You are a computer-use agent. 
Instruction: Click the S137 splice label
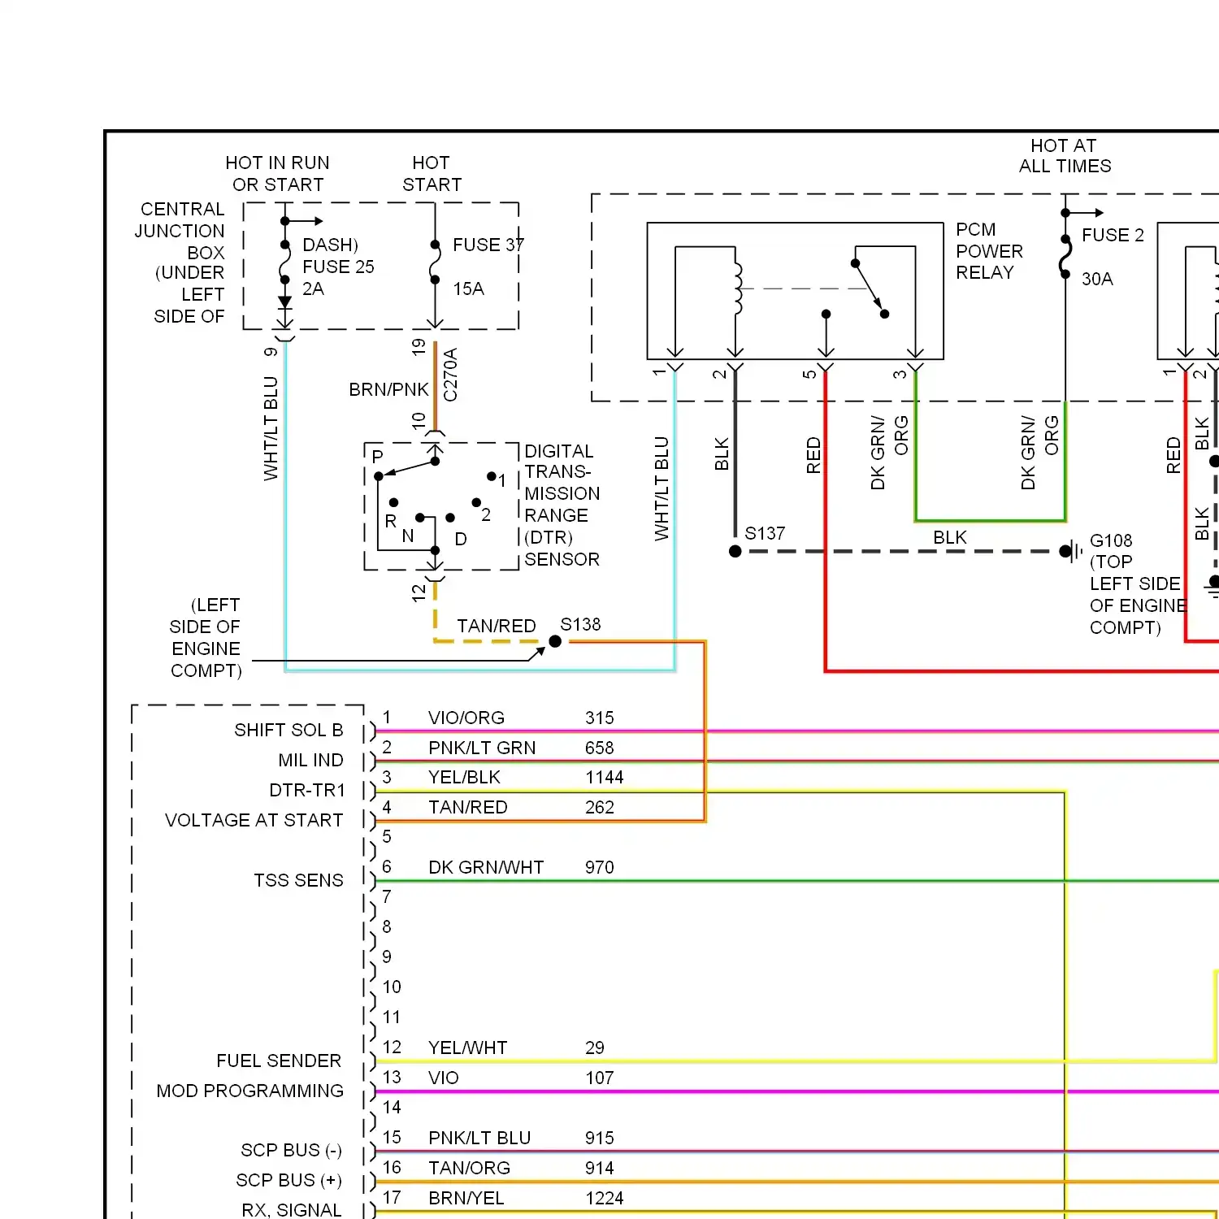point(765,533)
